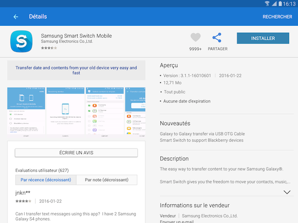Tap the Samsung Smart Switch app icon

[x=21, y=41]
